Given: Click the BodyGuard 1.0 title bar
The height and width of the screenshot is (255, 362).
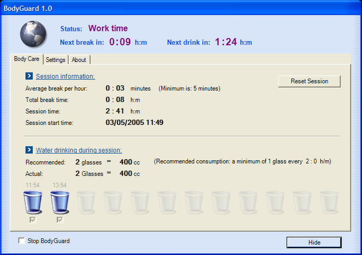Looking at the screenshot, I should pyautogui.click(x=181, y=9).
